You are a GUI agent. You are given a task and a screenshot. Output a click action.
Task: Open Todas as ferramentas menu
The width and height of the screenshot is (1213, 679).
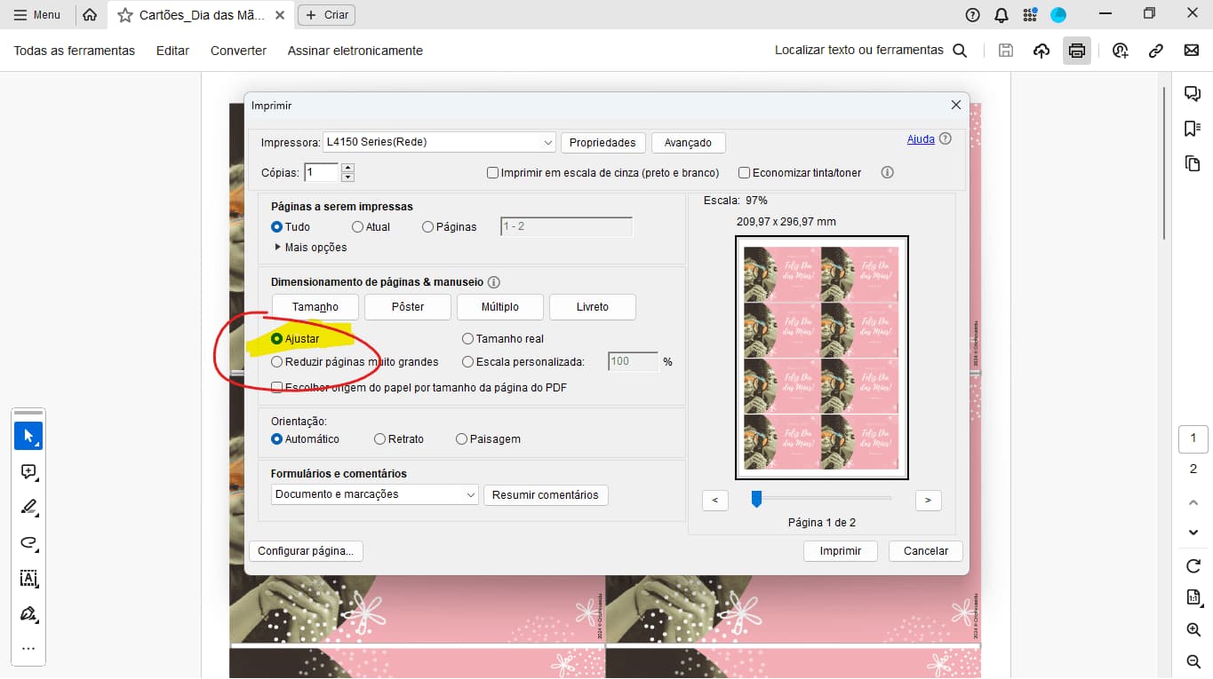[x=75, y=51]
